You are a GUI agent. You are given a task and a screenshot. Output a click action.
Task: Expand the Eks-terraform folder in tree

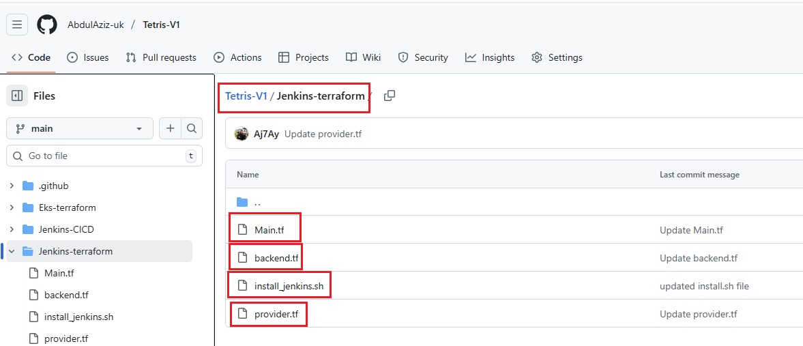12,207
